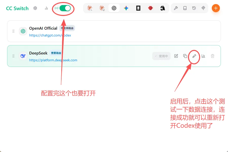Select the black square app tab
Screen dimensions: 228x152
138,8
